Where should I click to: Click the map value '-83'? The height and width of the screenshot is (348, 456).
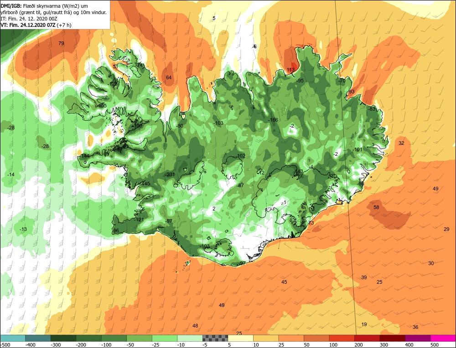(371, 109)
